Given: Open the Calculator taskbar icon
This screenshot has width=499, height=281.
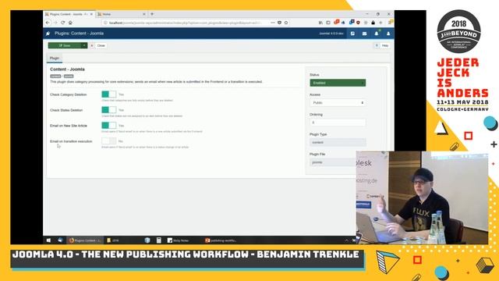Looking at the screenshot, I should coord(158,240).
